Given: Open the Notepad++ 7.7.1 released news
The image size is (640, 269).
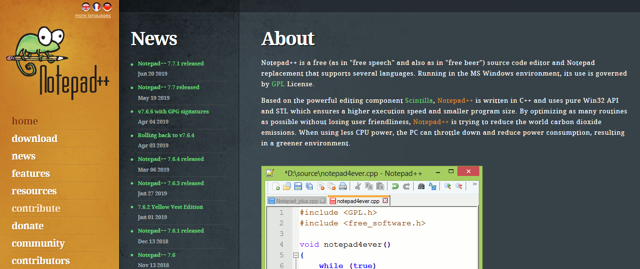Looking at the screenshot, I should pyautogui.click(x=170, y=63).
